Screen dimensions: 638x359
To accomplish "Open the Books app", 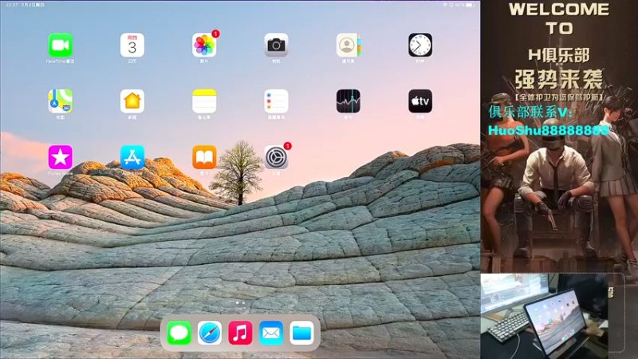I will [204, 157].
